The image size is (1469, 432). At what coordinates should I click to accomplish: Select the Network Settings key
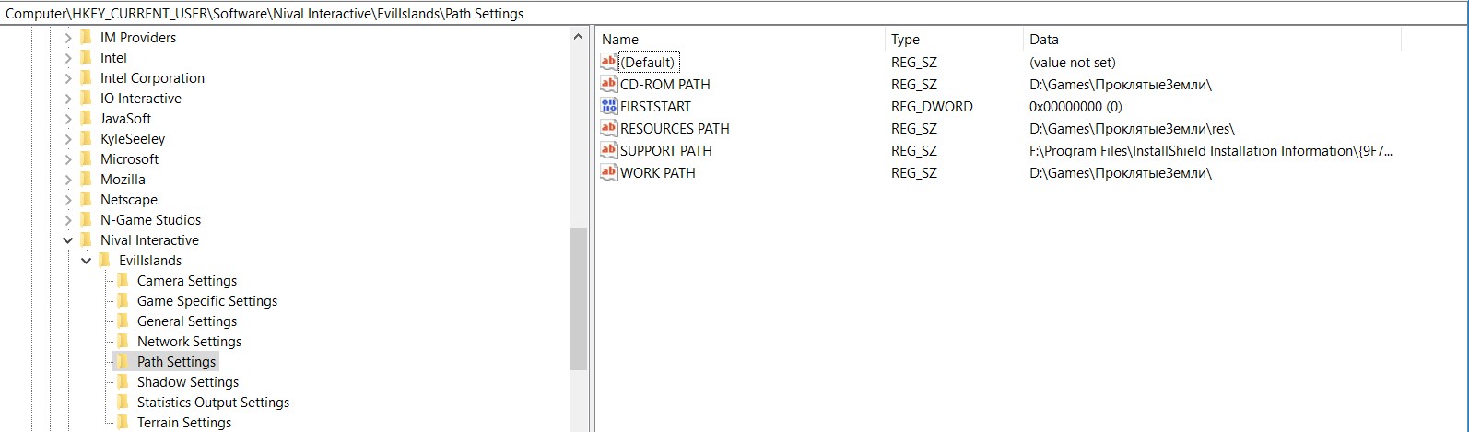(x=189, y=342)
